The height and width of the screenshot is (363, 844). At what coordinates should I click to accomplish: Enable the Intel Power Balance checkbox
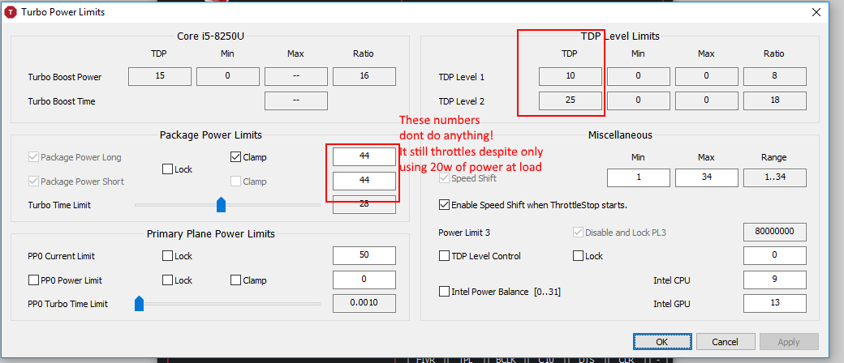(444, 292)
